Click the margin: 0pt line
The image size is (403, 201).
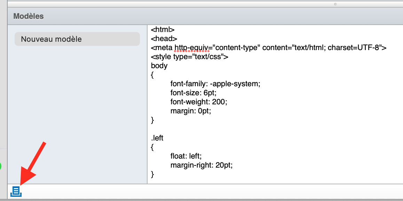[x=191, y=111]
